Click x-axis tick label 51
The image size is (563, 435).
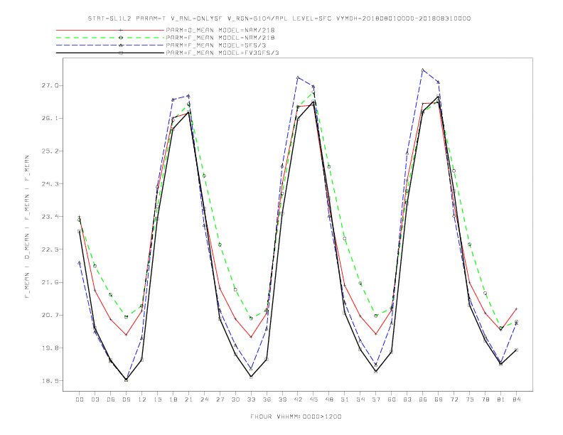pyautogui.click(x=345, y=399)
